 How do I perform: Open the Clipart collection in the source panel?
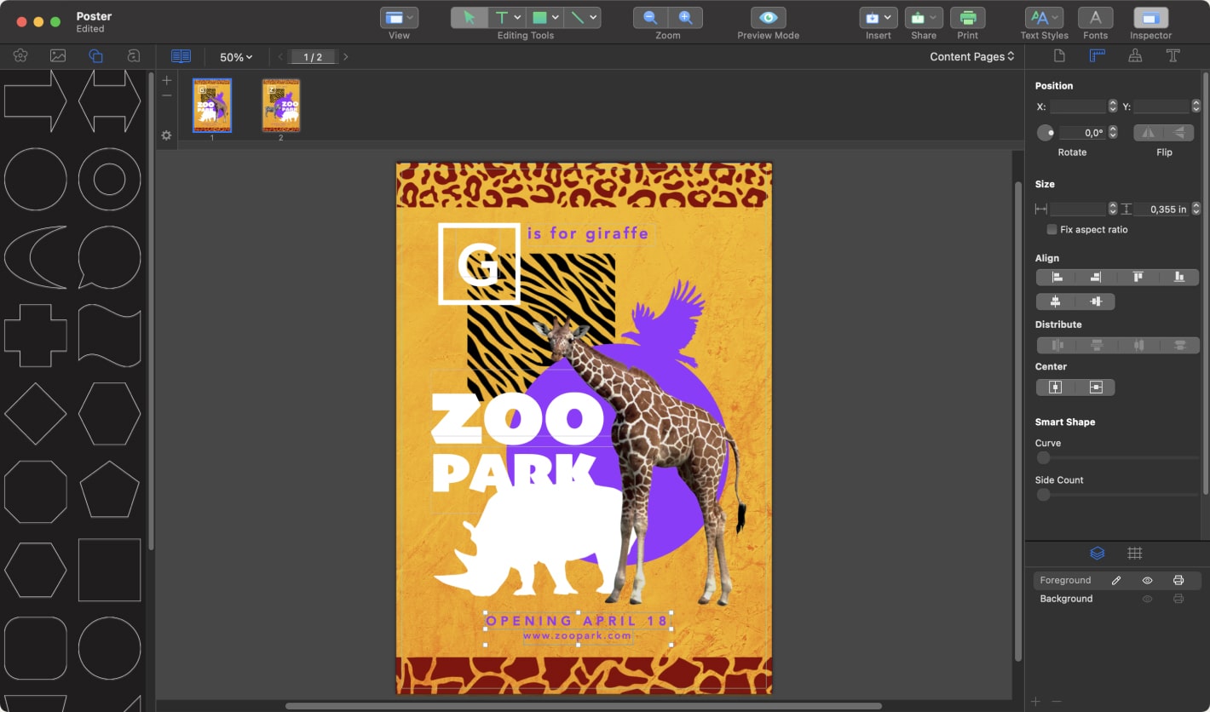click(x=19, y=55)
